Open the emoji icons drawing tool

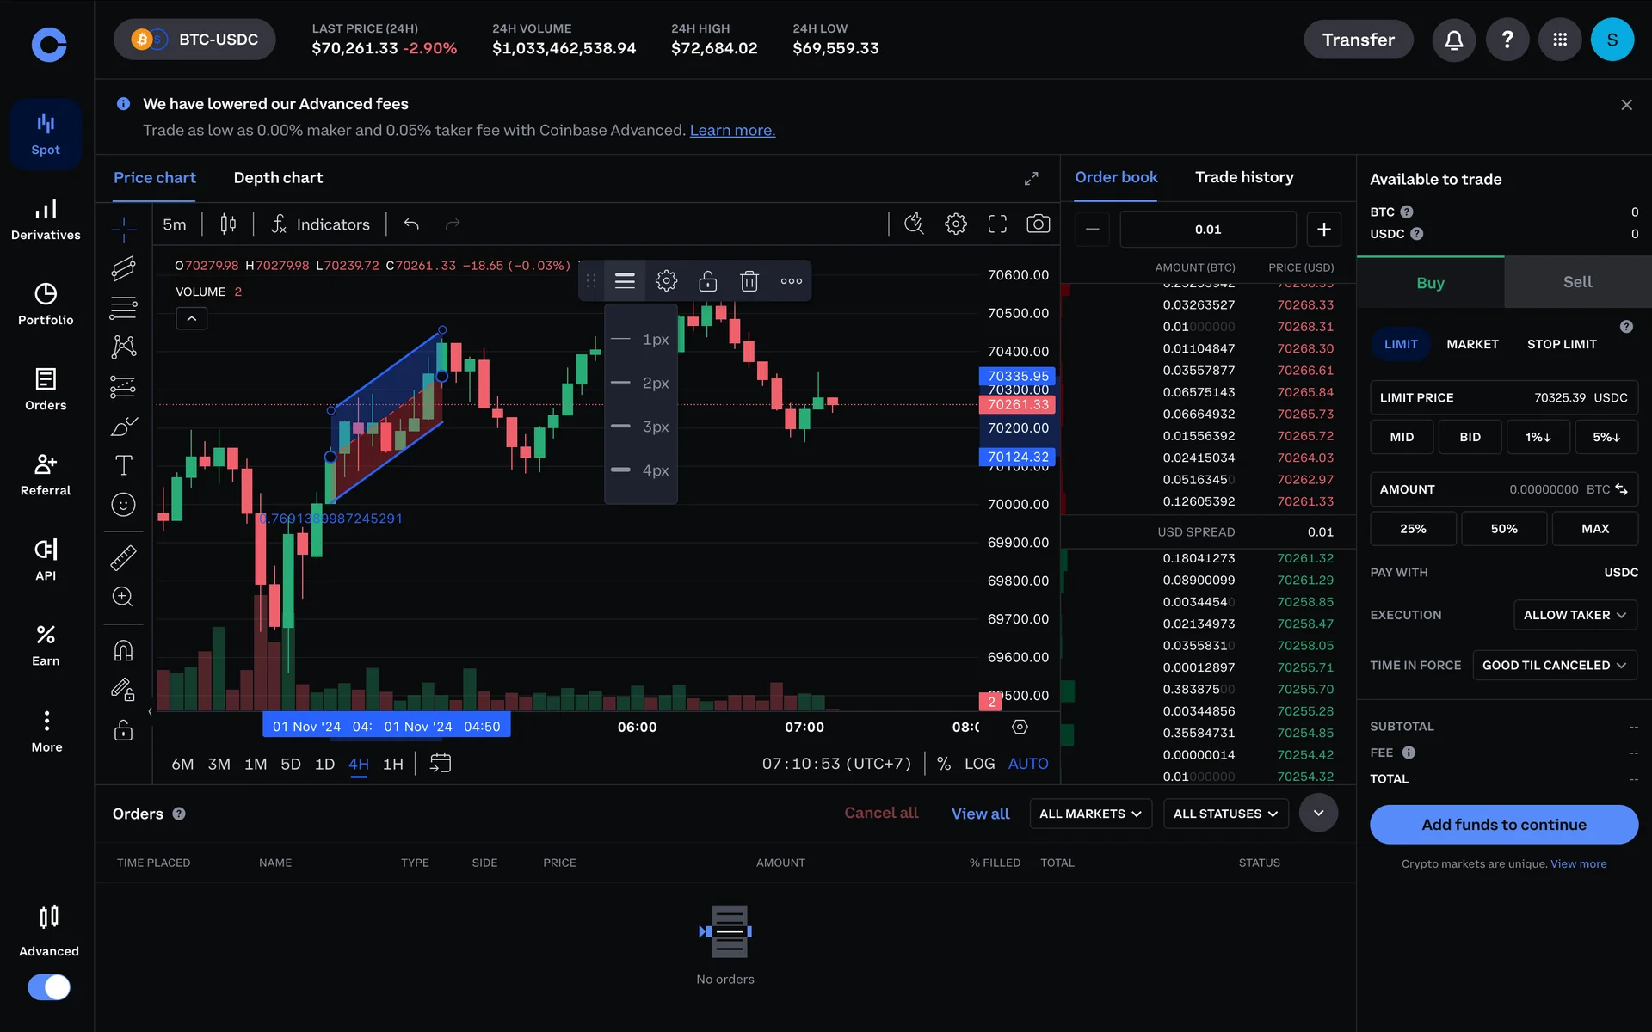pos(123,505)
